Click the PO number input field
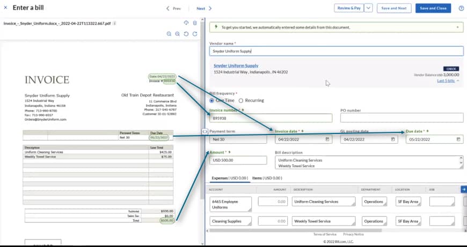Screen dimensions: 467x247 click(402, 118)
